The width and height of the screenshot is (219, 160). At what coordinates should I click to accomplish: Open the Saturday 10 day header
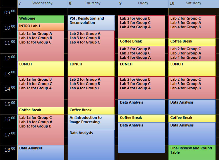193,3
